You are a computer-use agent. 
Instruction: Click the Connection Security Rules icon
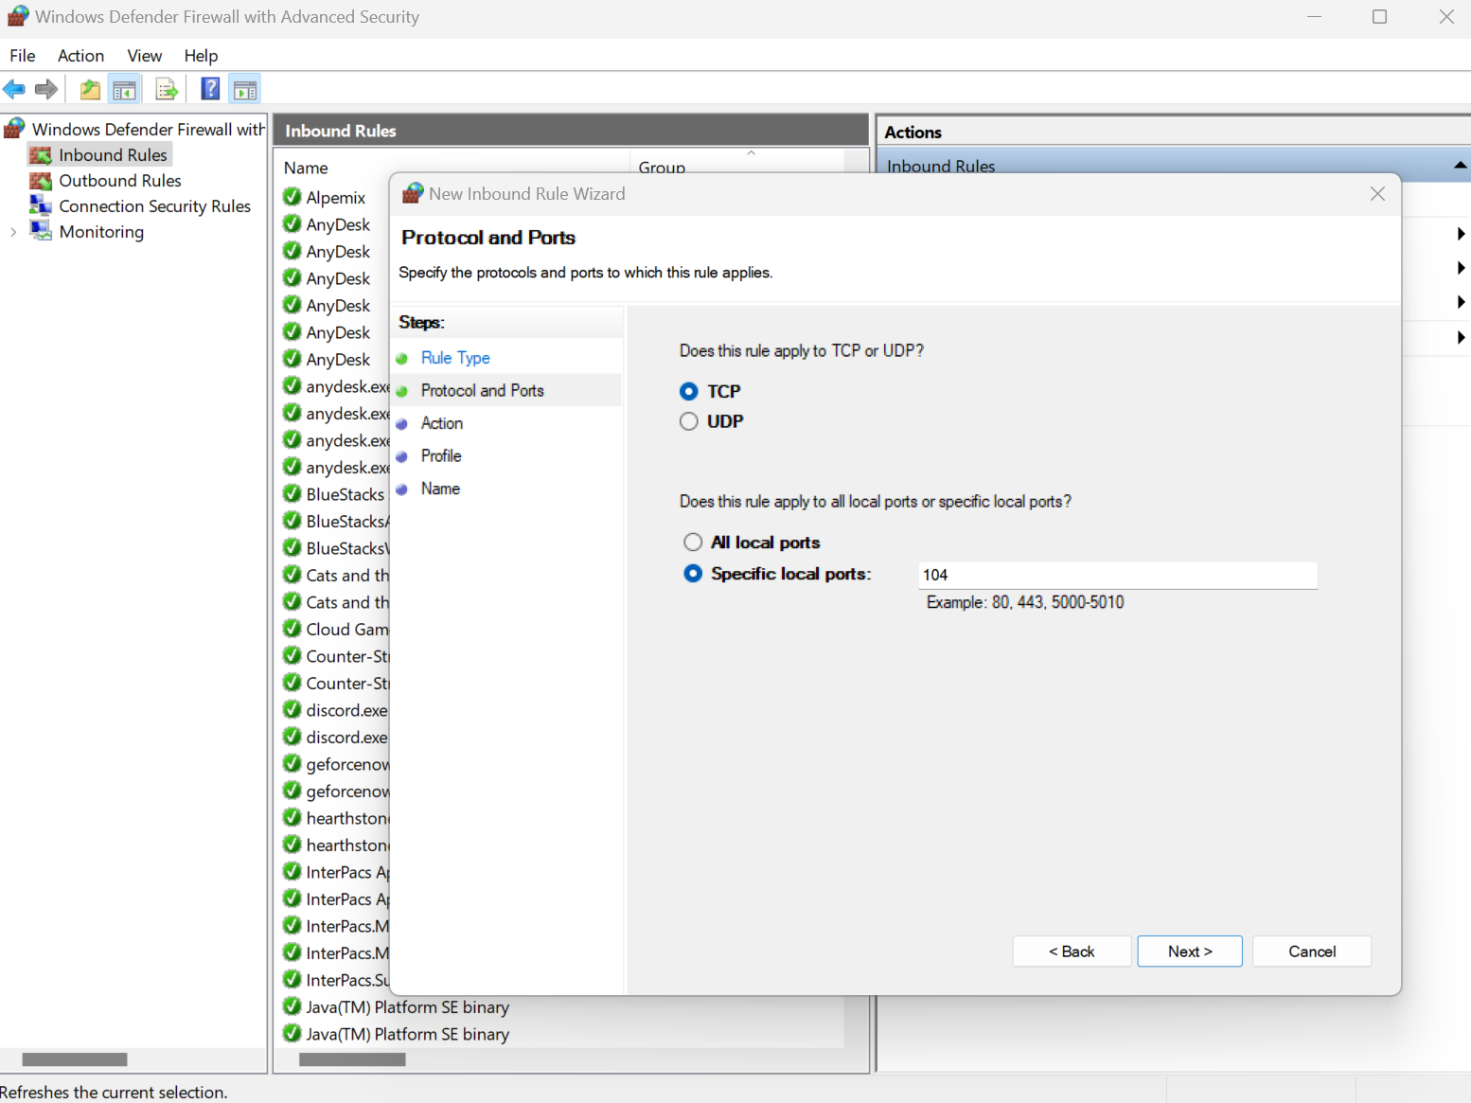41,206
